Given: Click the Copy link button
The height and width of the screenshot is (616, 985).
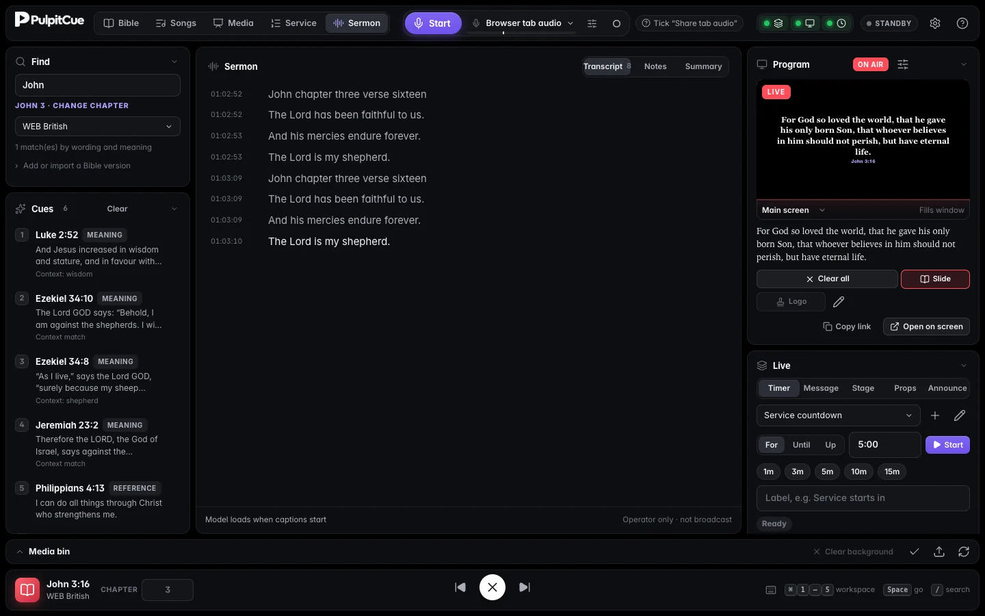Looking at the screenshot, I should click(847, 326).
